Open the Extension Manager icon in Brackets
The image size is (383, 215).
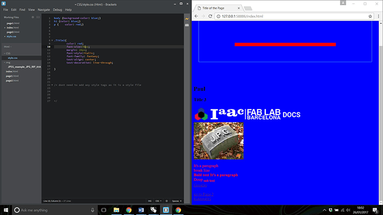[187, 25]
